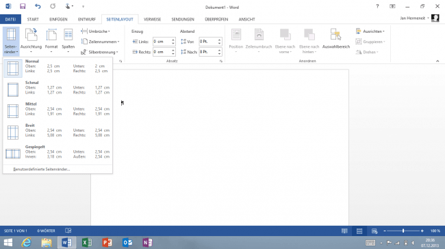The width and height of the screenshot is (445, 249).
Task: Open the Auswahlbereich selection pane
Action: [x=336, y=39]
